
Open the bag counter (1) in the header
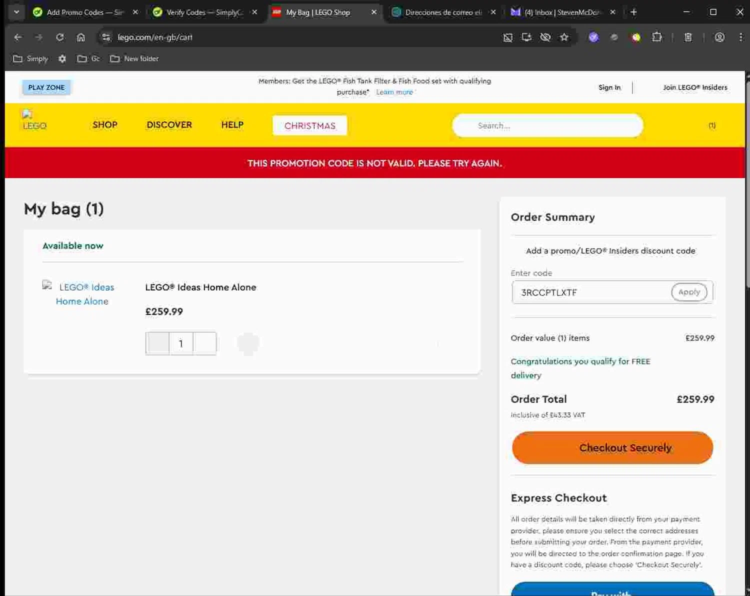(x=712, y=125)
